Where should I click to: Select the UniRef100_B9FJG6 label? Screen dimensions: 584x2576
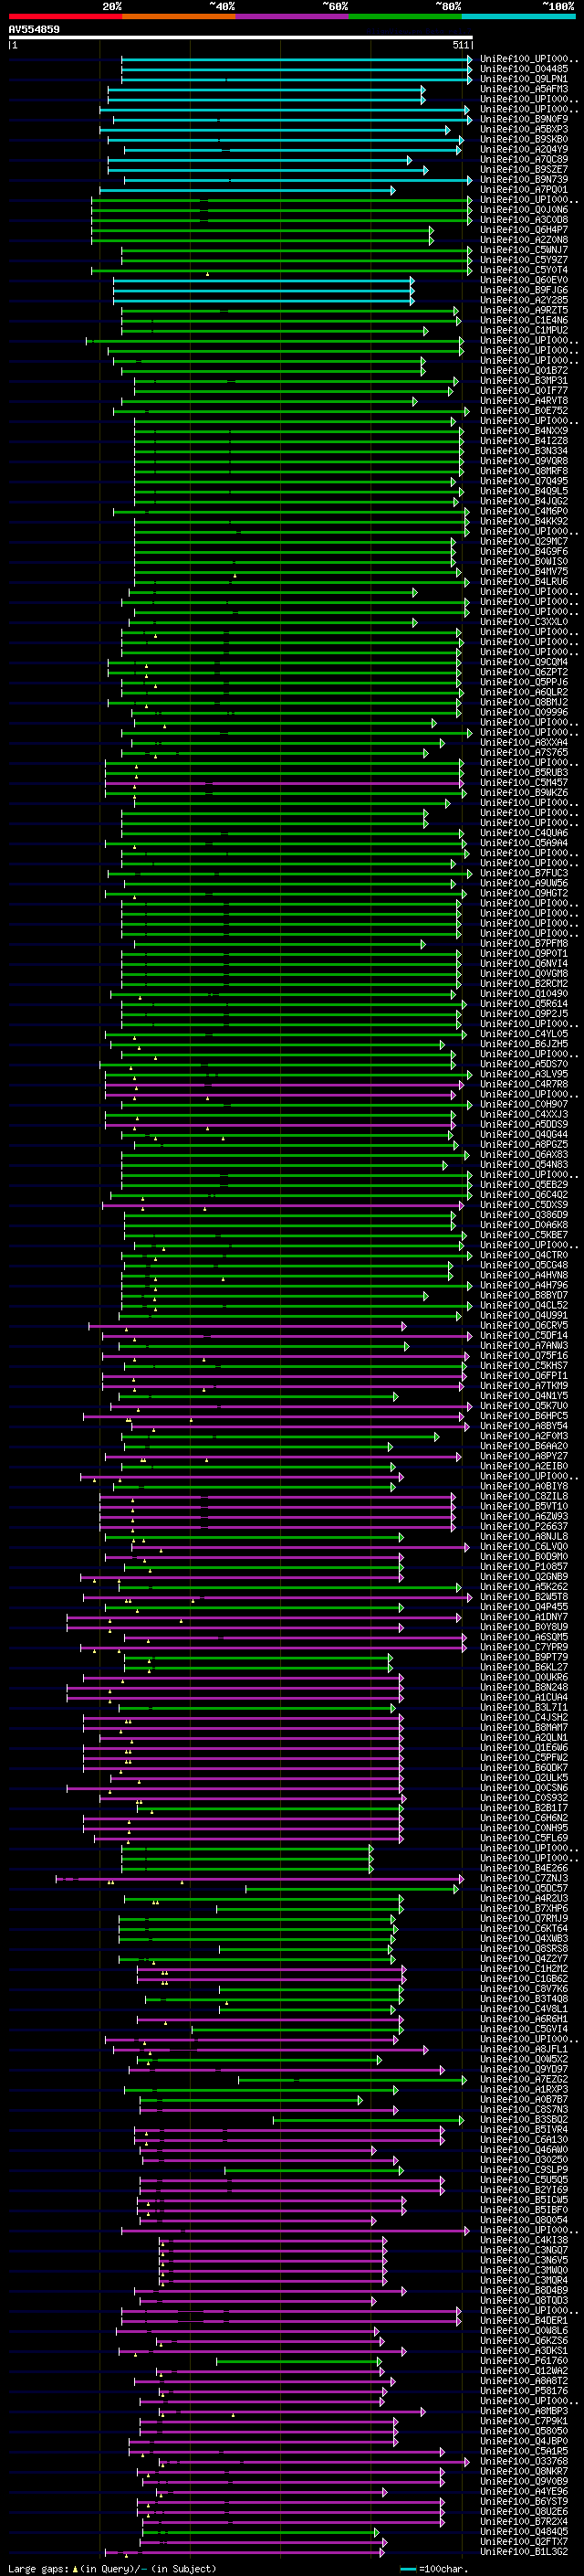click(523, 290)
